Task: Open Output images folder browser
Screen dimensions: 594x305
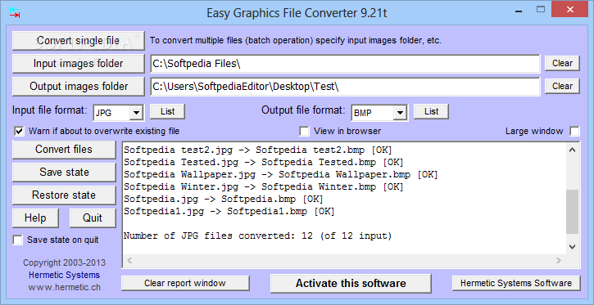Action: pos(79,86)
